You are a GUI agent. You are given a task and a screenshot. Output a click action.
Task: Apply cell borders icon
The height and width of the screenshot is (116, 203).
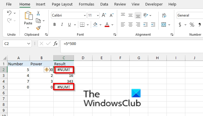point(82,24)
